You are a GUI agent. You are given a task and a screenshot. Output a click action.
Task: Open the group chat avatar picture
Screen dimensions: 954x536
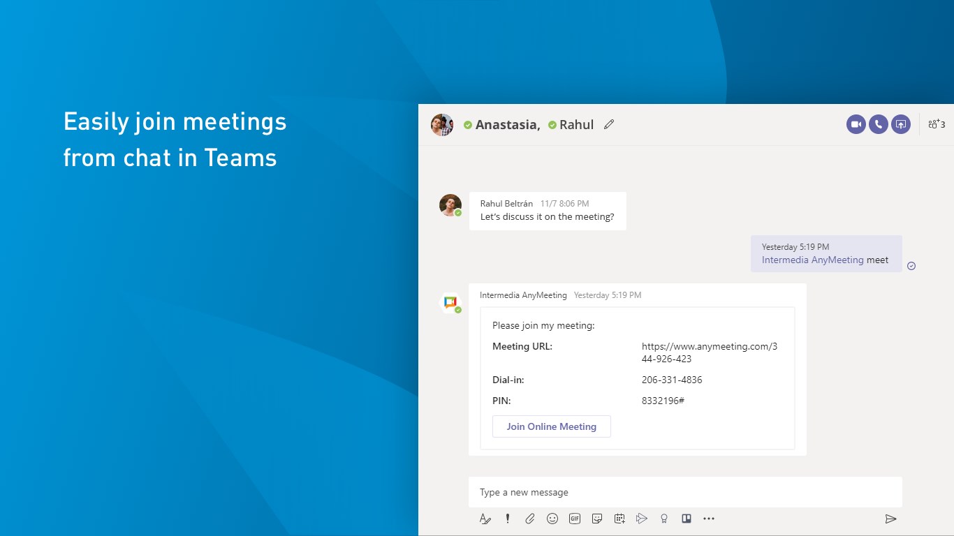(x=442, y=124)
